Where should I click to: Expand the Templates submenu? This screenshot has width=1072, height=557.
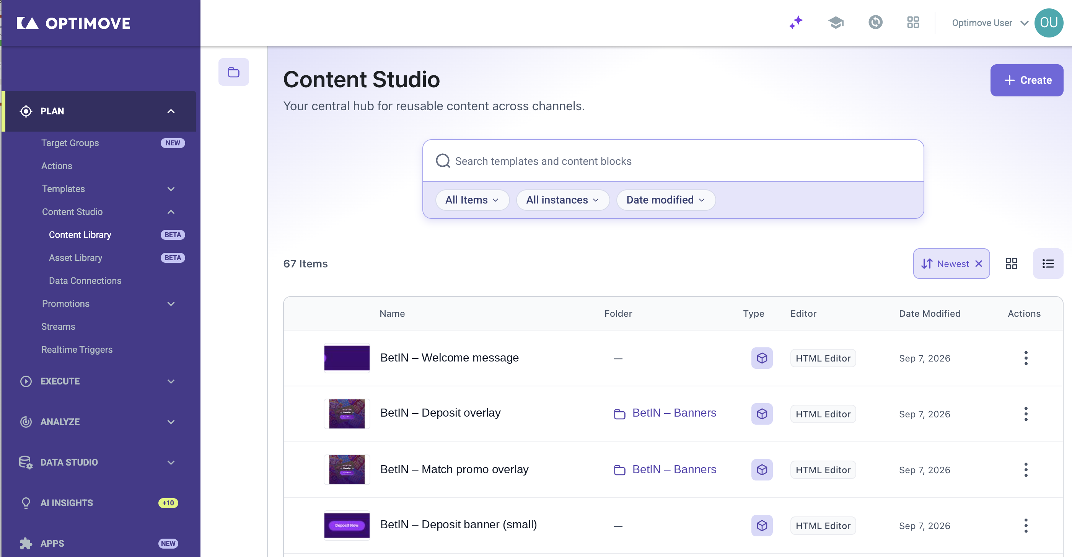[x=171, y=189]
